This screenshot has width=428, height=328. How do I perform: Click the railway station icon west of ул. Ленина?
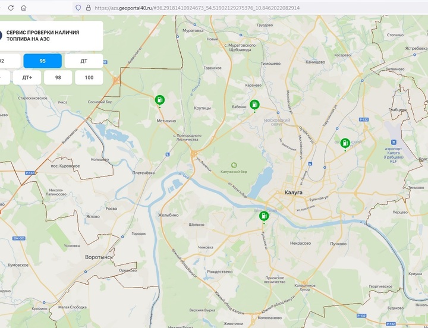[310, 164]
